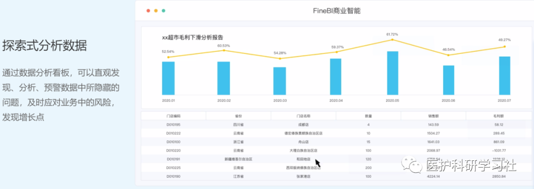
Task: Select the 江苏省 province cell
Action: point(238,177)
